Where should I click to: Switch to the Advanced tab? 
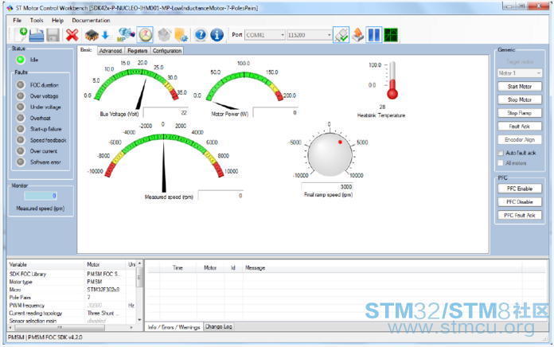(111, 50)
